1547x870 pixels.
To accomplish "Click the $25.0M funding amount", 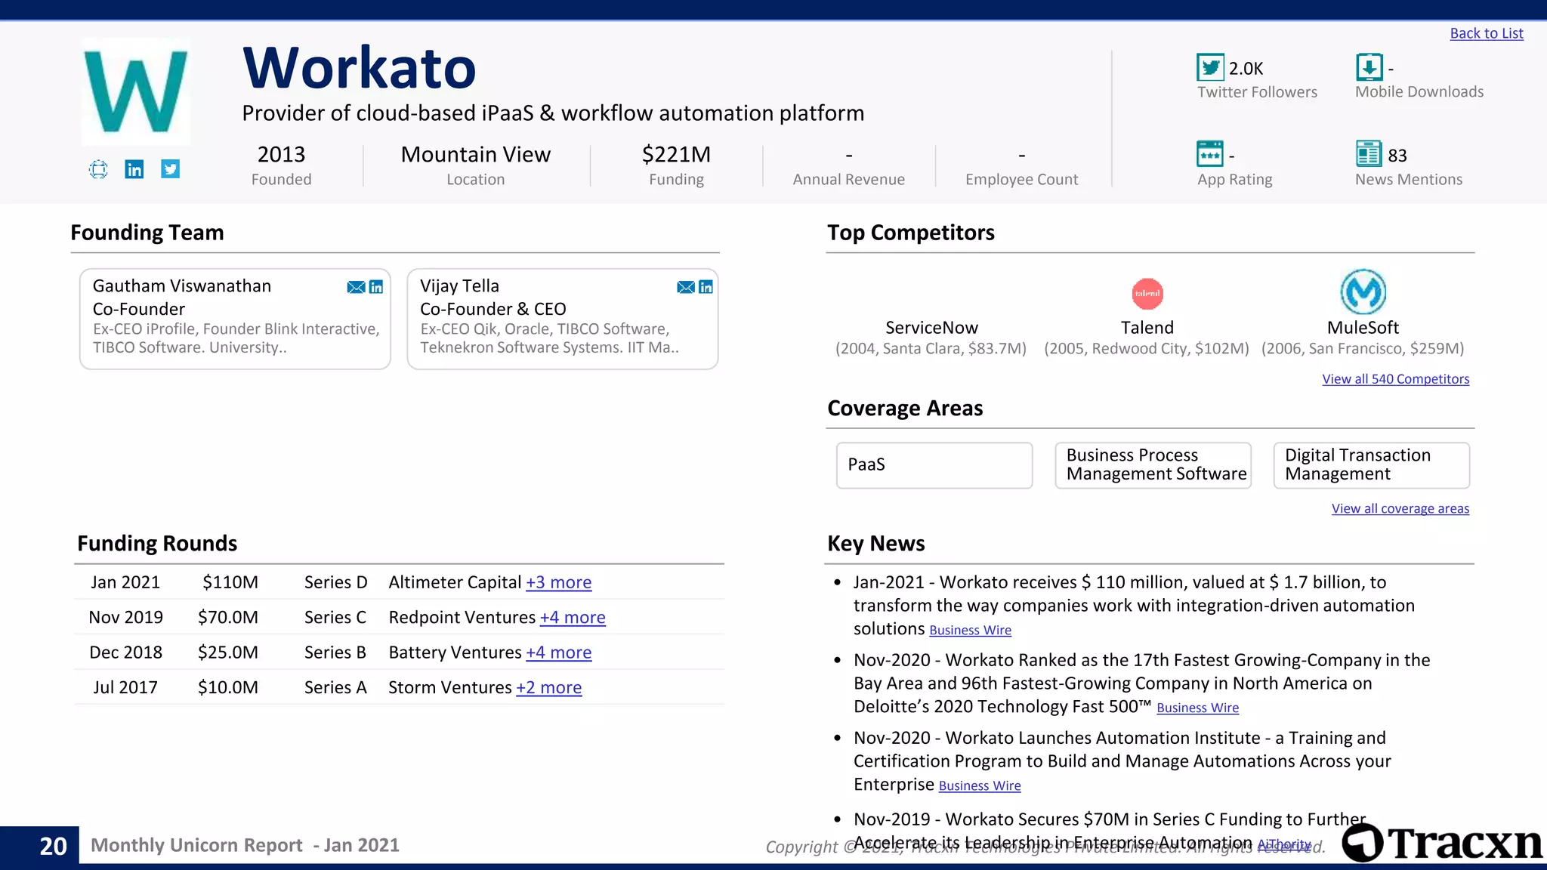I will 228,652.
